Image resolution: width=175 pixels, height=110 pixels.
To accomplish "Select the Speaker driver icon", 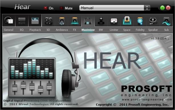I will coord(153,21).
